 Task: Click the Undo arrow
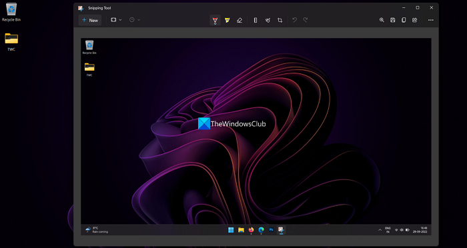295,20
